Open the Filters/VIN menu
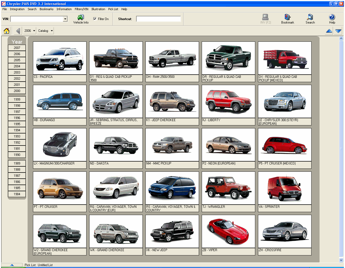Viewport: 345px width, 268px height. (x=81, y=9)
